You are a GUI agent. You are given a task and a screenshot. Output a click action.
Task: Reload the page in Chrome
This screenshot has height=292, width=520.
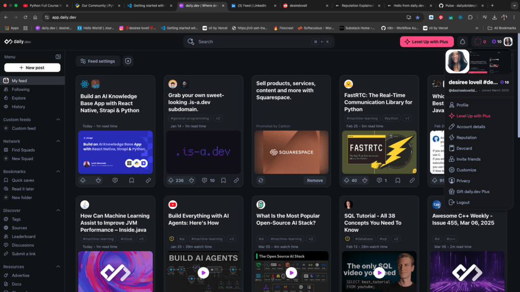(x=25, y=17)
